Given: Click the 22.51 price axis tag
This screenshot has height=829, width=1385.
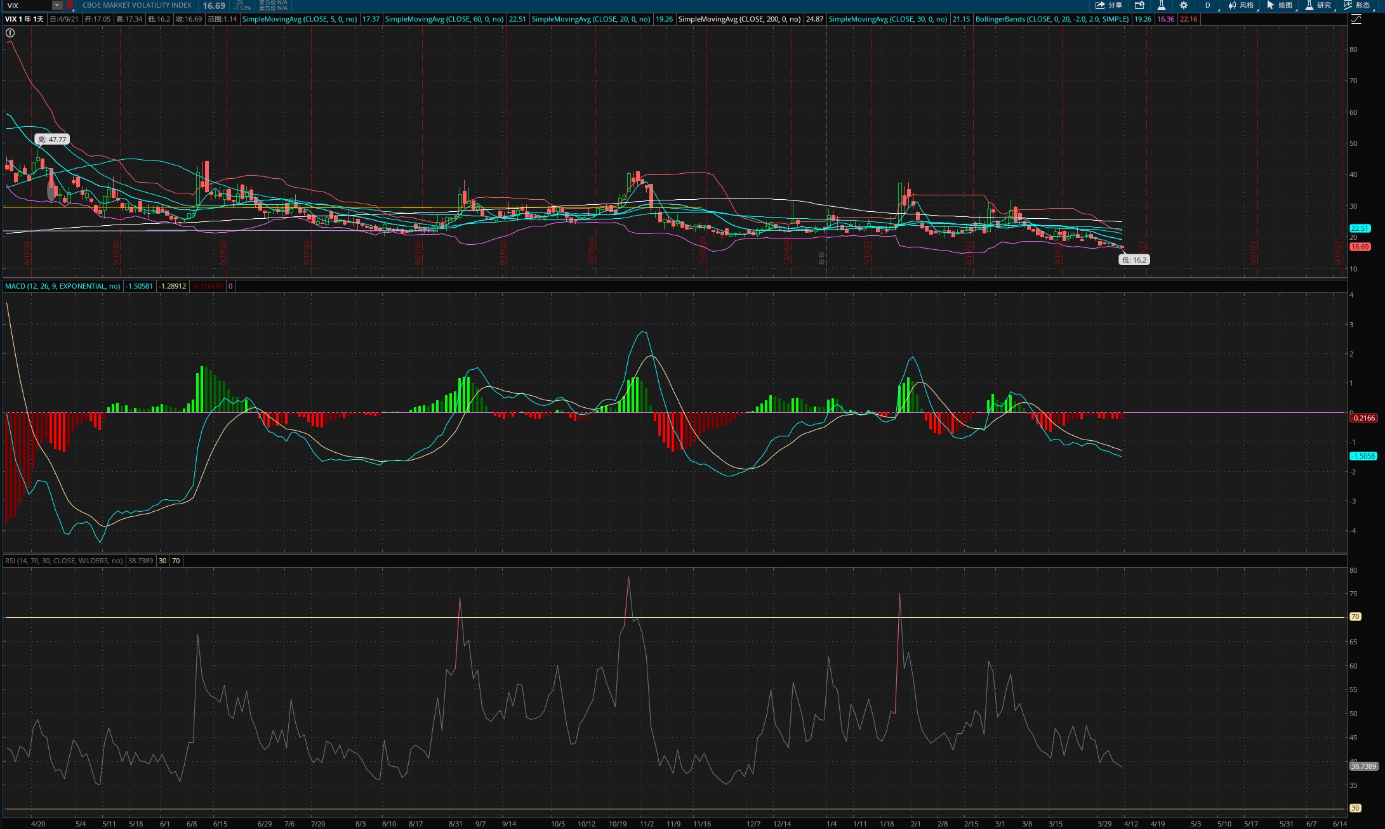Looking at the screenshot, I should pyautogui.click(x=1360, y=228).
